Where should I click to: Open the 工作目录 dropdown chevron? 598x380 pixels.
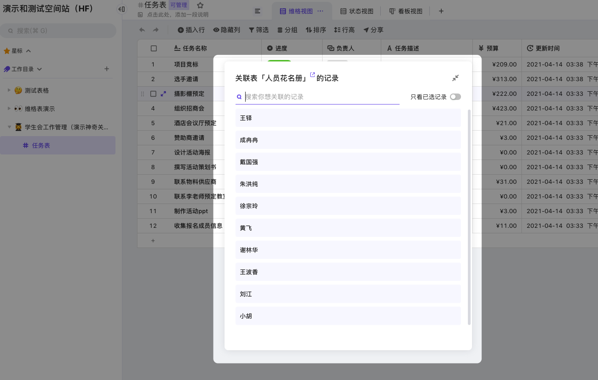tap(39, 69)
